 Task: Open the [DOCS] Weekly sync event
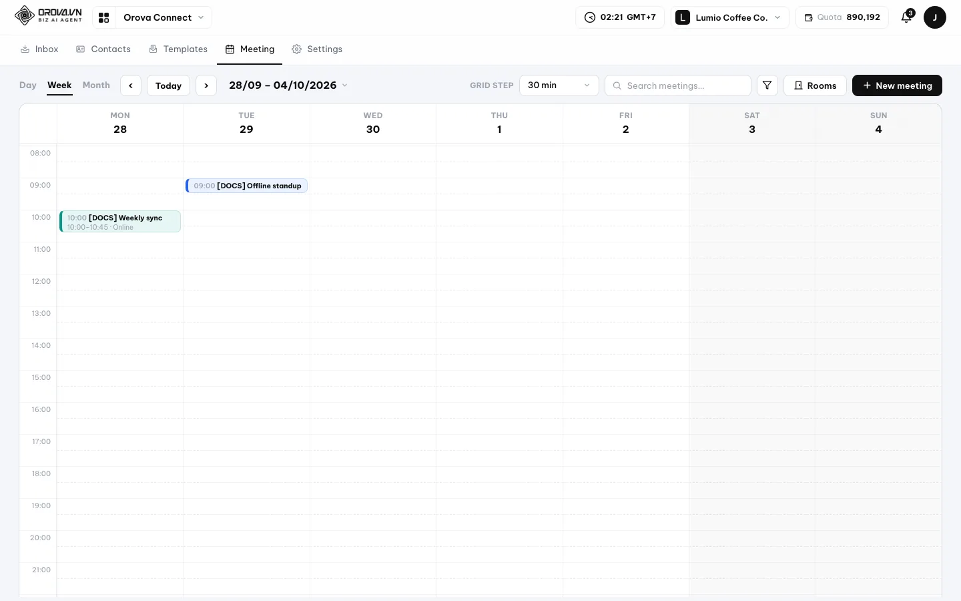pos(120,222)
